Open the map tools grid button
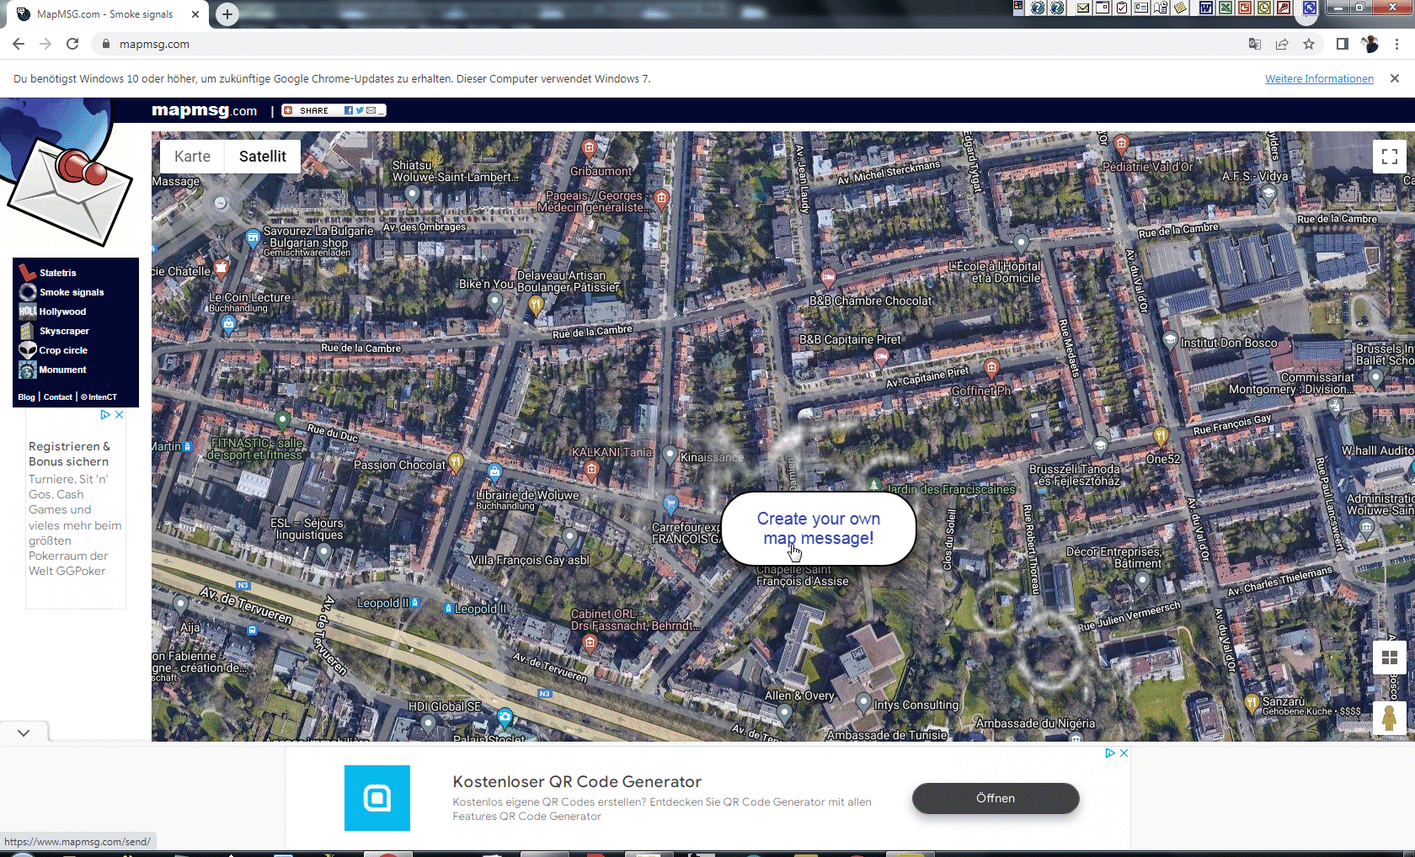 (1390, 657)
